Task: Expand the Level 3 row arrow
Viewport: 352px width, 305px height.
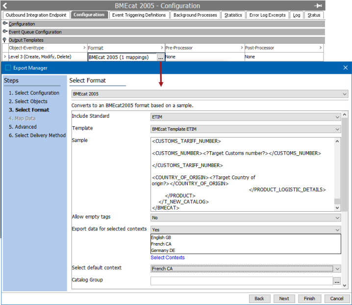Action: pyautogui.click(x=5, y=56)
